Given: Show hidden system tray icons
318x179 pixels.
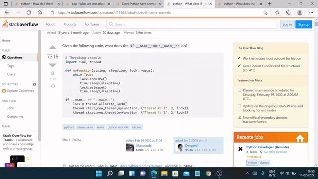Looking at the screenshot, I should click(247, 173).
